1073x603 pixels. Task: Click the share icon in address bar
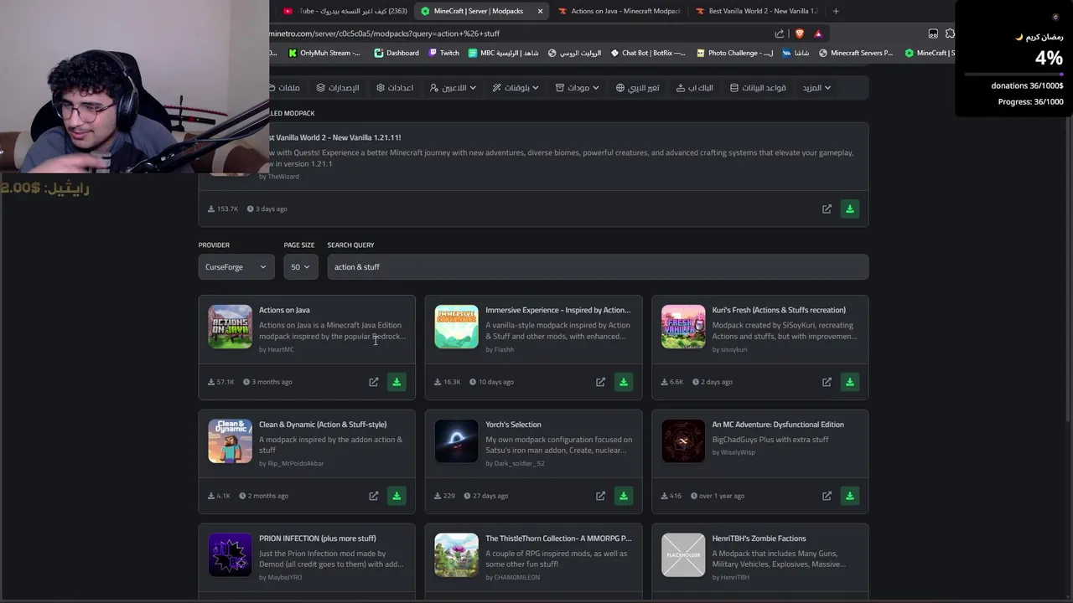click(x=780, y=33)
